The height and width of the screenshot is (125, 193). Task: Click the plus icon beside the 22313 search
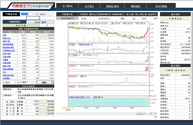point(38,14)
